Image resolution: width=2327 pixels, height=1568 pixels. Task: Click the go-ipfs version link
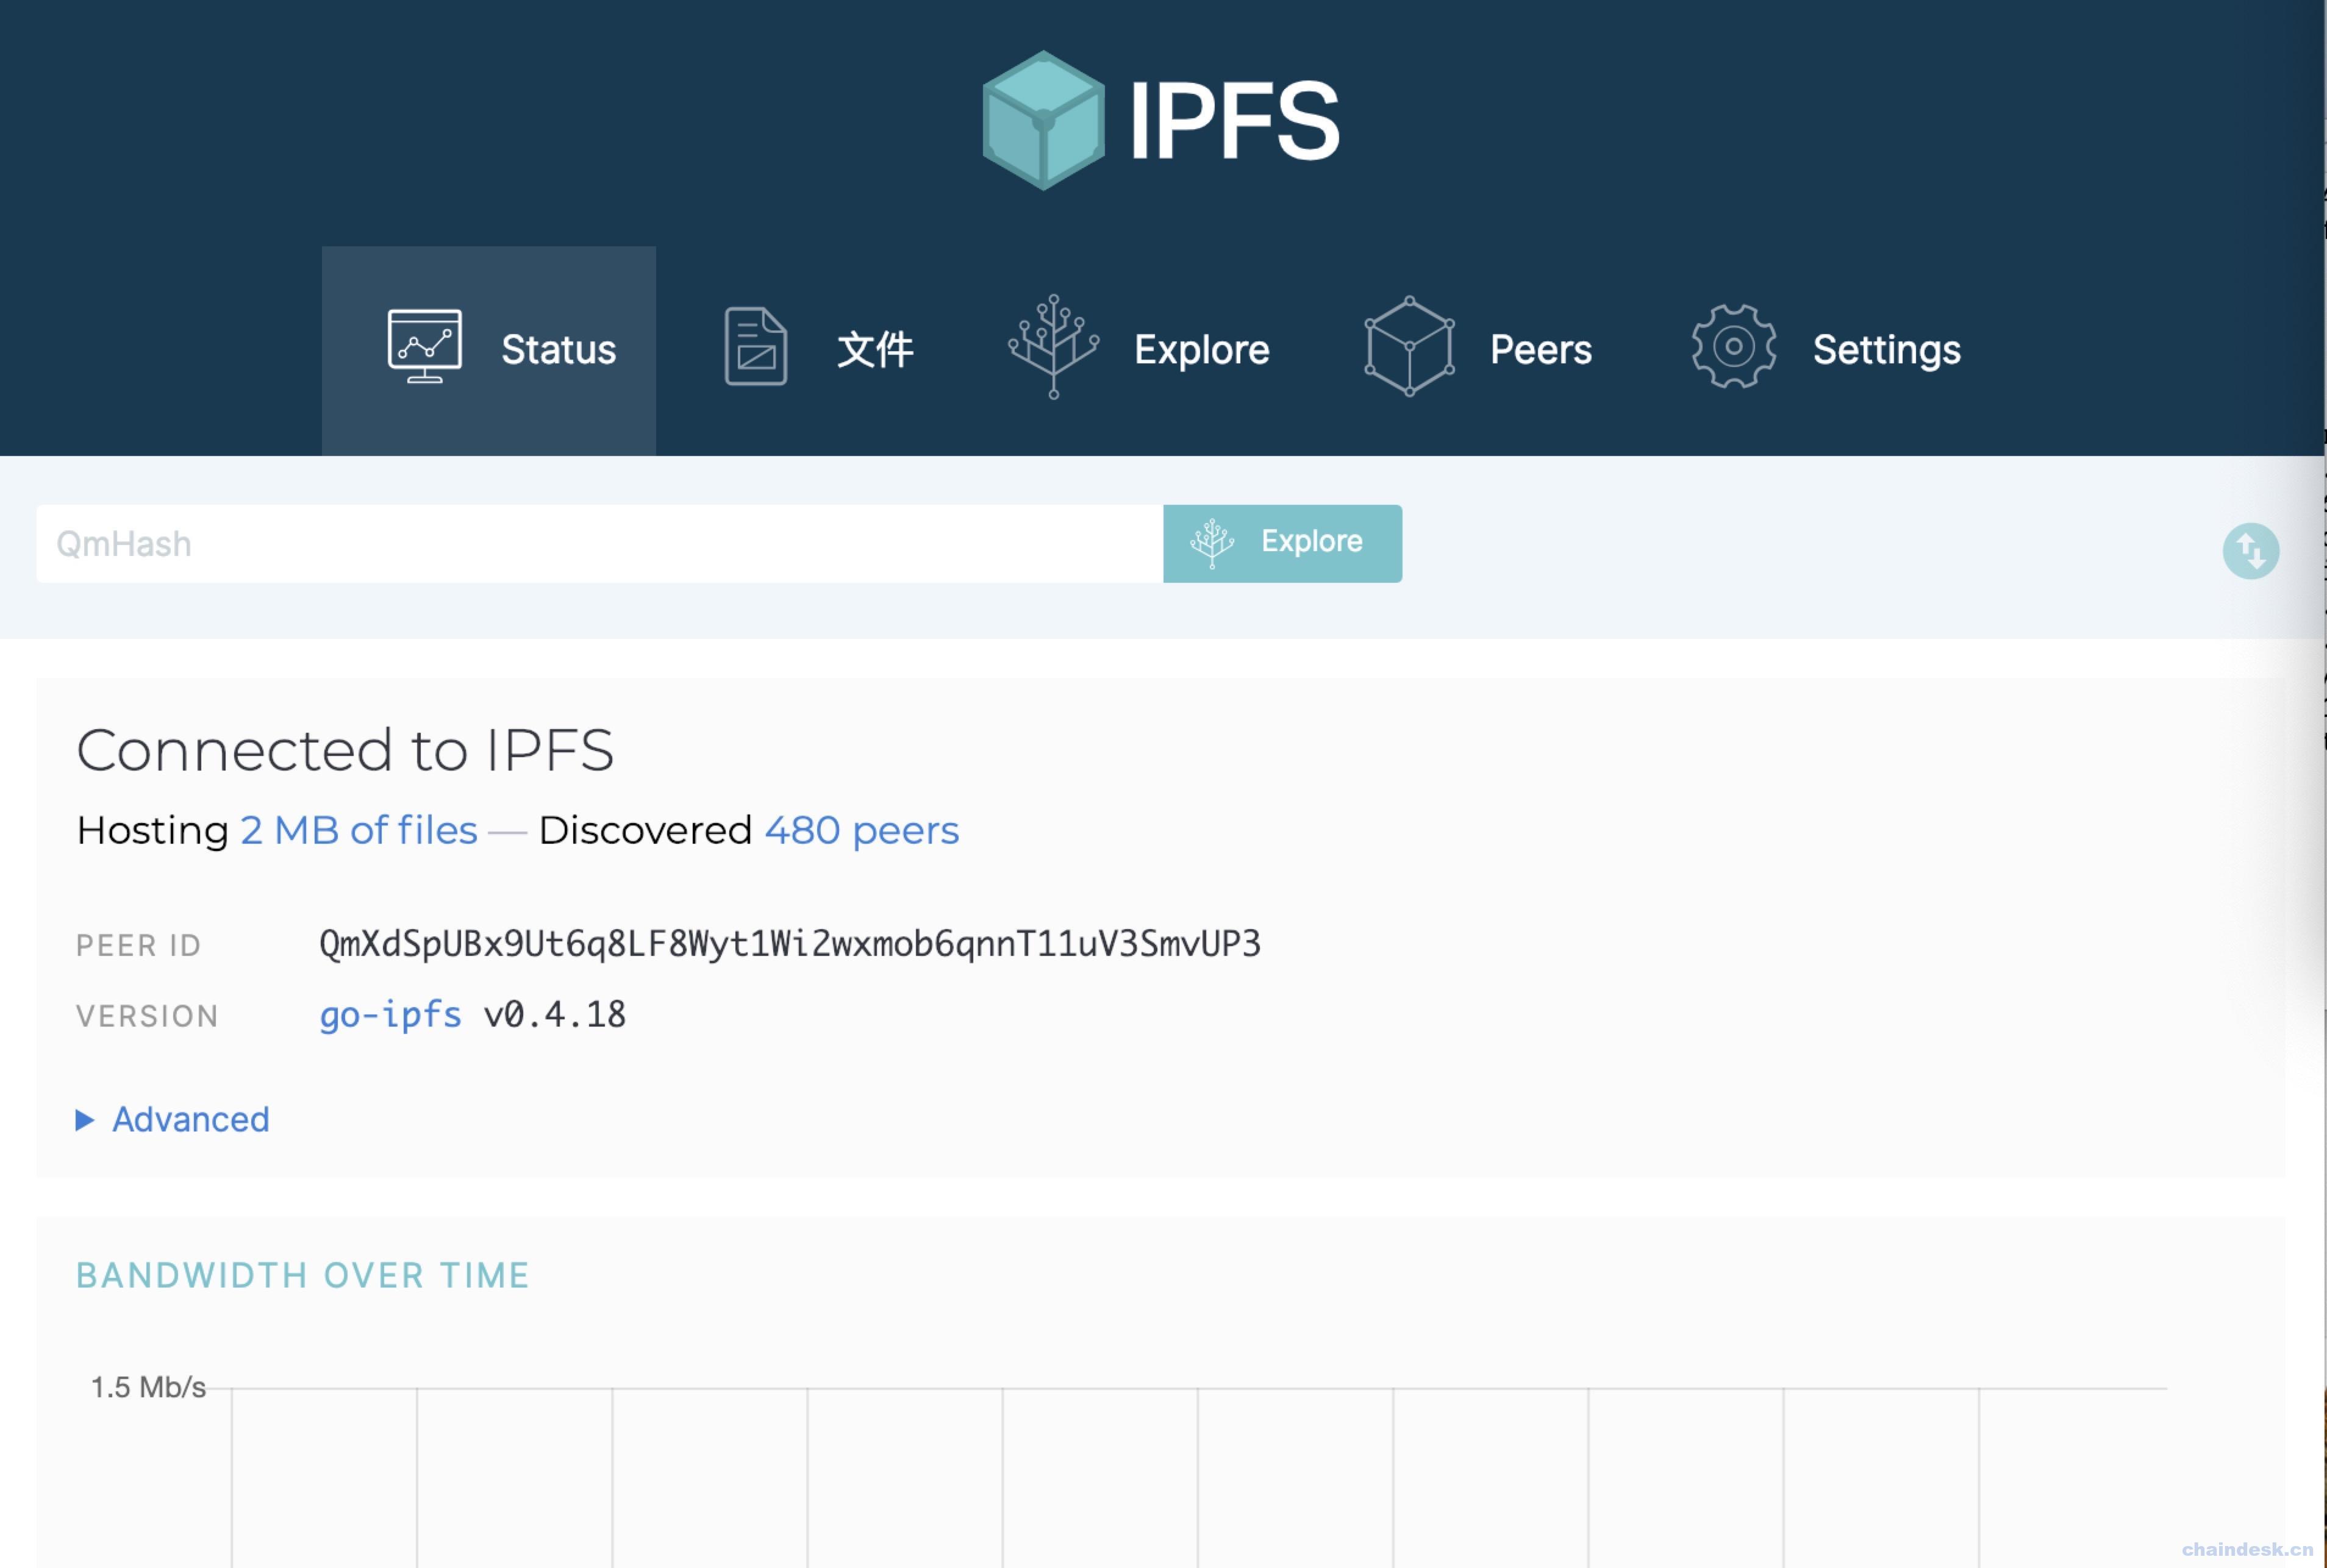[390, 1015]
